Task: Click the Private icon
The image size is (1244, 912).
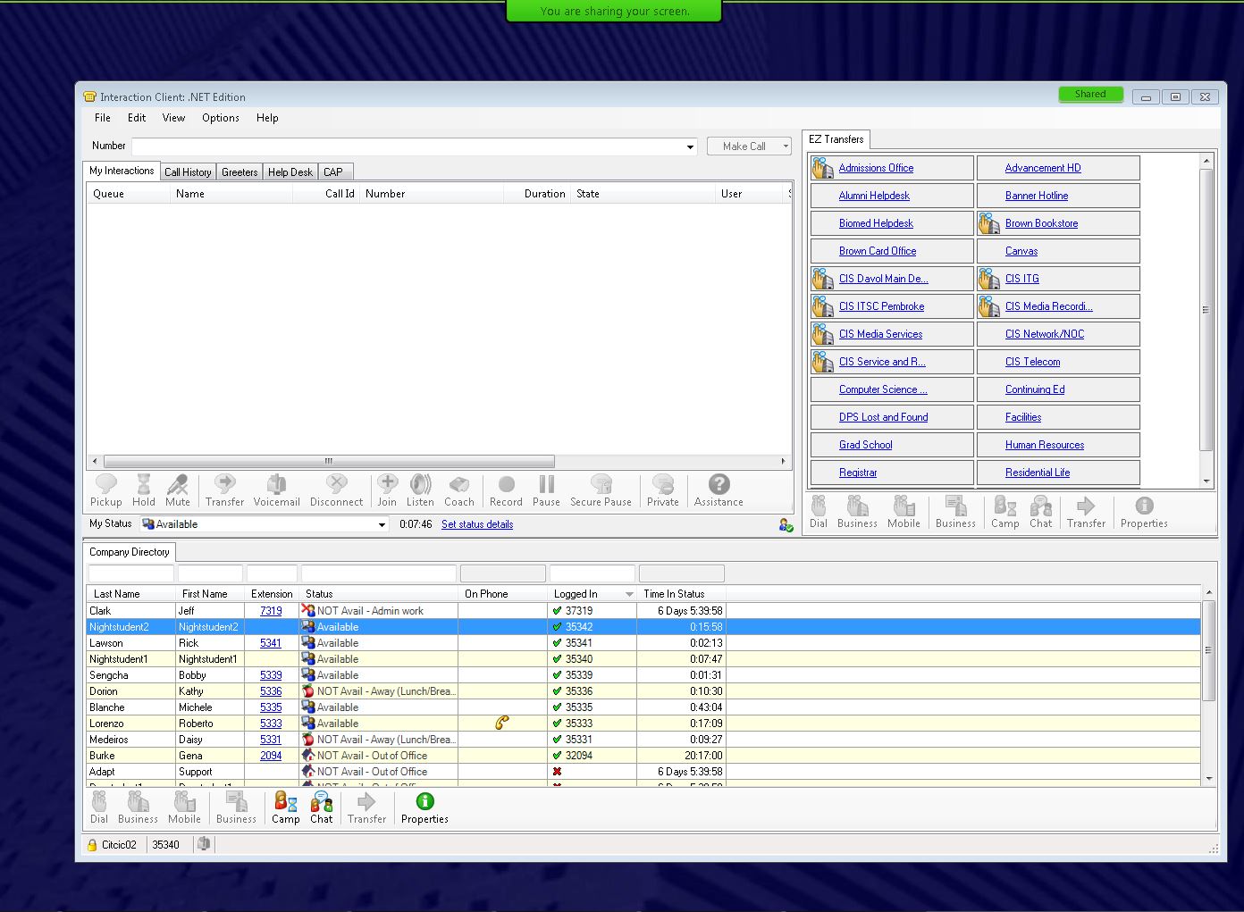Action: click(x=662, y=484)
